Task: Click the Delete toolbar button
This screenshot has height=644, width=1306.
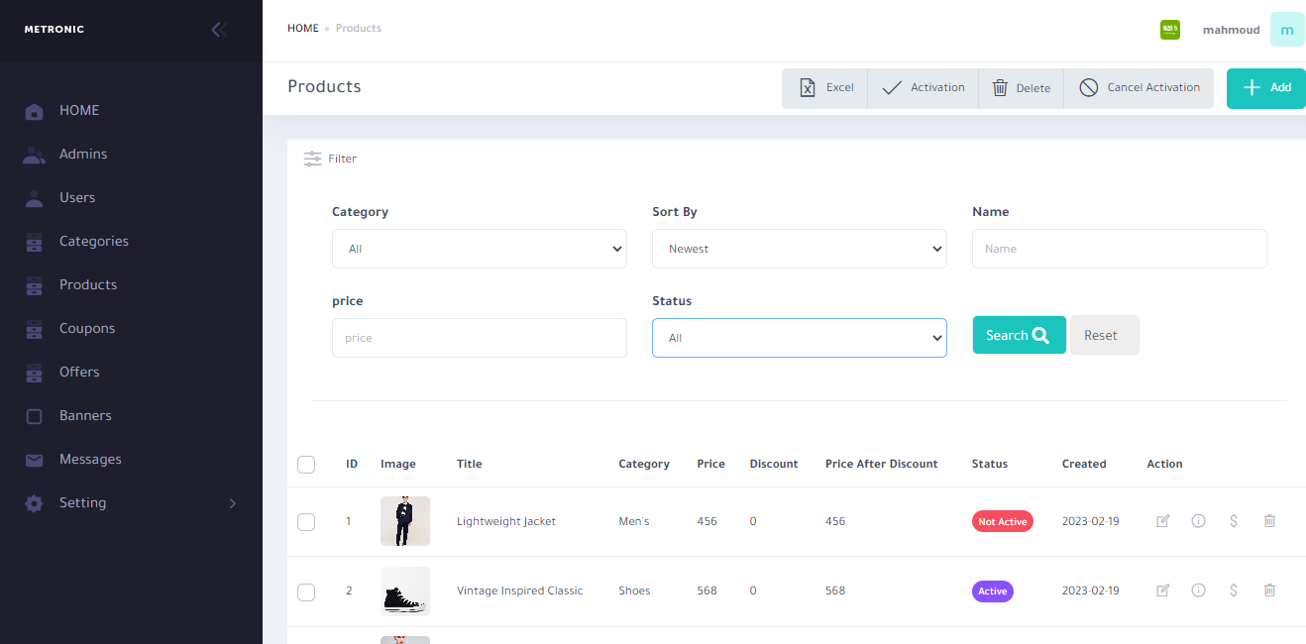Action: pyautogui.click(x=1022, y=88)
